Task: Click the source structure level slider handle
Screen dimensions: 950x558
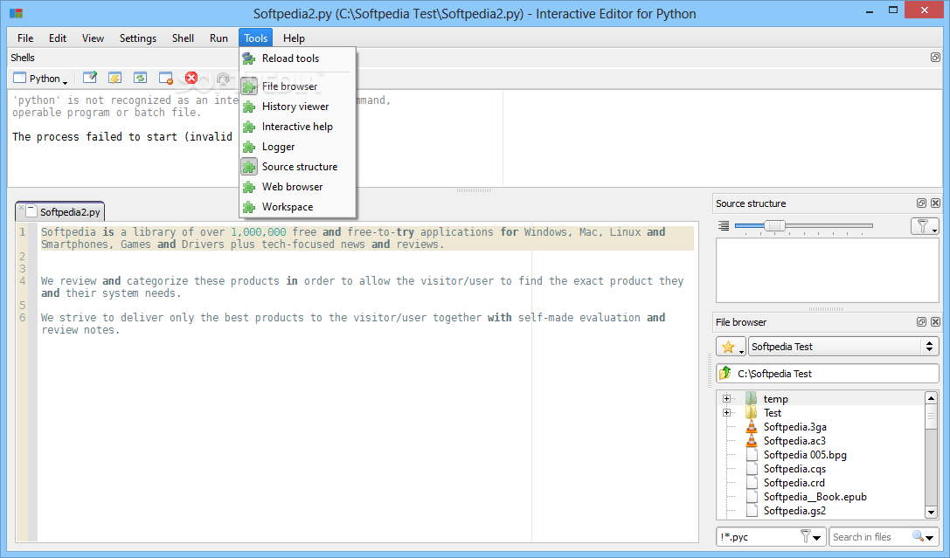Action: point(775,226)
